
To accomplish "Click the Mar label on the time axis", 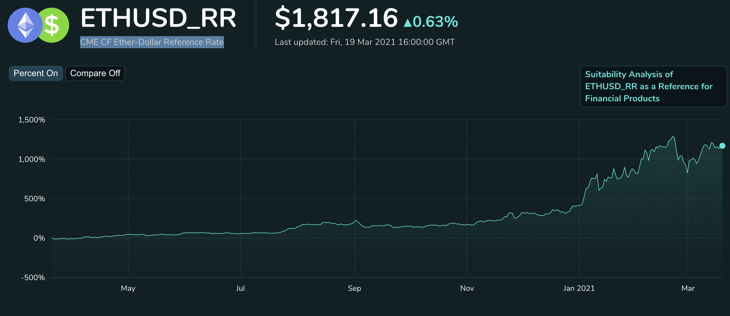I will tap(689, 288).
